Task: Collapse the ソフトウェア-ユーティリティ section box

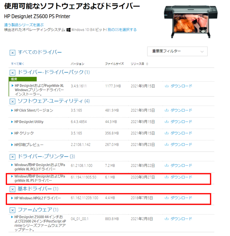Action: pyautogui.click(x=12, y=101)
